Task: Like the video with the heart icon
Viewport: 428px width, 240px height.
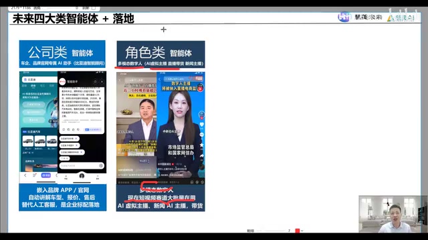Action: point(202,125)
